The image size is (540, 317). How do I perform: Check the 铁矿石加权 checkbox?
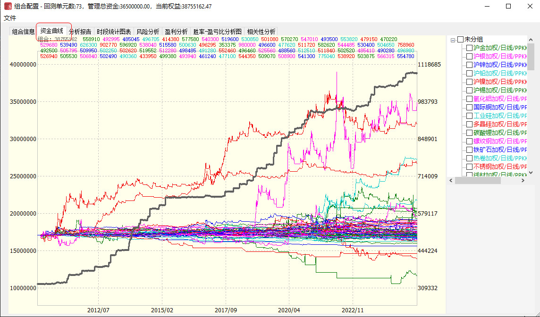[x=469, y=150]
